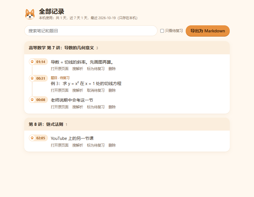Click the paw icon beside 00:31

(32, 78)
